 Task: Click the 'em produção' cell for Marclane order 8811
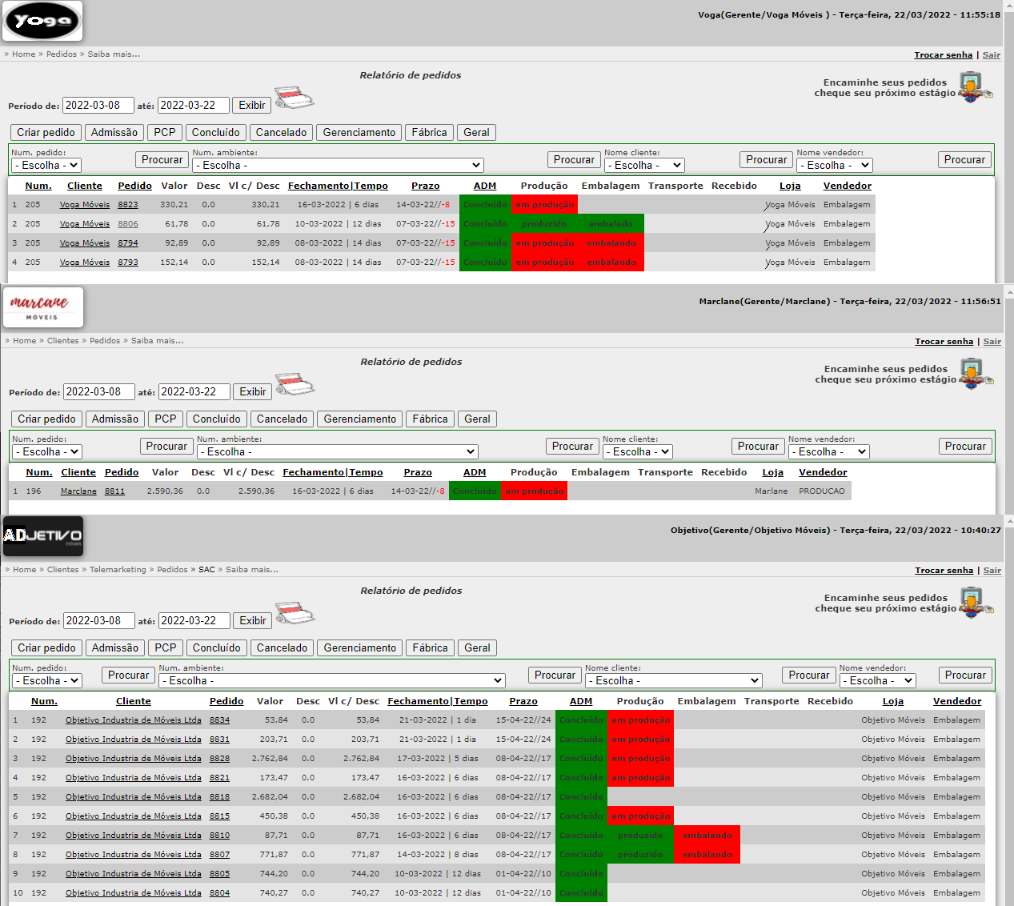point(535,491)
